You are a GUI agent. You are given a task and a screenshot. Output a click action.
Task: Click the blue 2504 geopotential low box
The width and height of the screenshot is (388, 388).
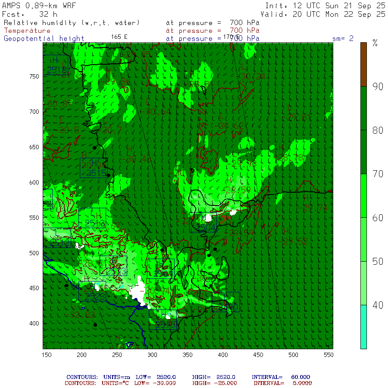click(x=203, y=222)
